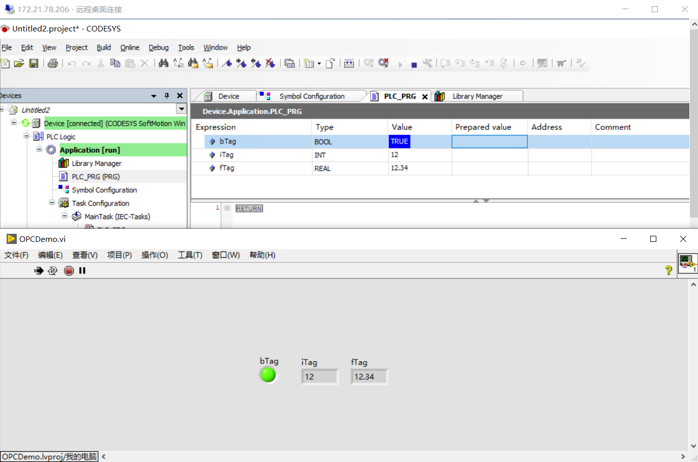Abort OPCDemo VI execution
The image size is (698, 462).
[x=69, y=270]
